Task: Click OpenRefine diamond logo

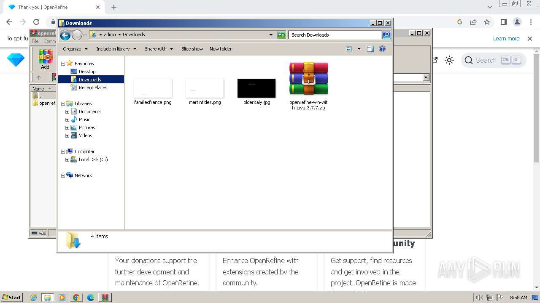Action: click(16, 60)
